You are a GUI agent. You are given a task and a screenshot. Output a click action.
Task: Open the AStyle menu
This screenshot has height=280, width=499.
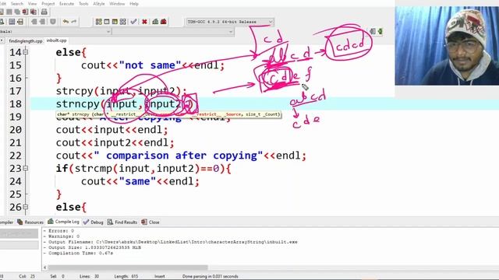pyautogui.click(x=99, y=3)
